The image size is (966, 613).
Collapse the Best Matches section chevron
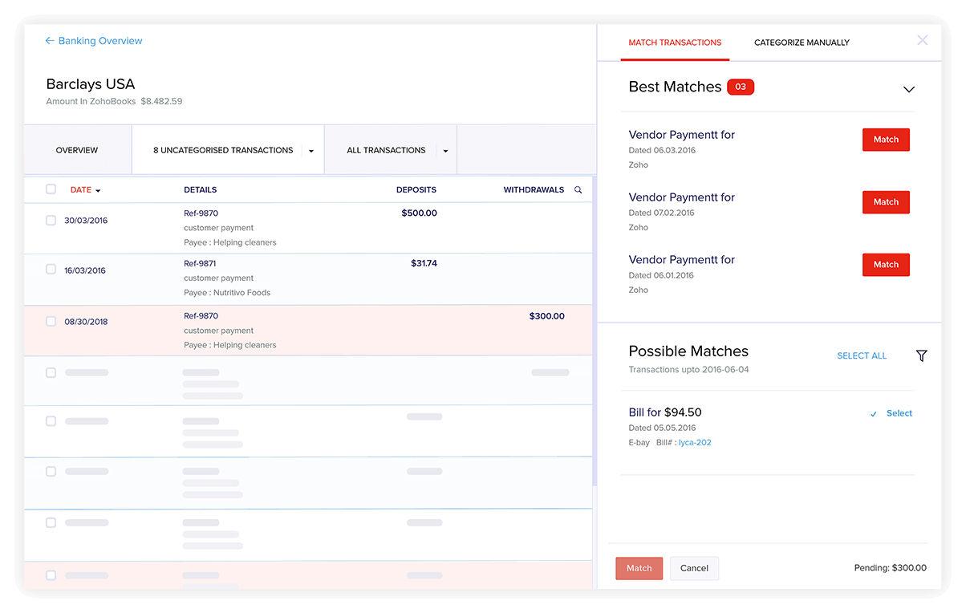(908, 89)
